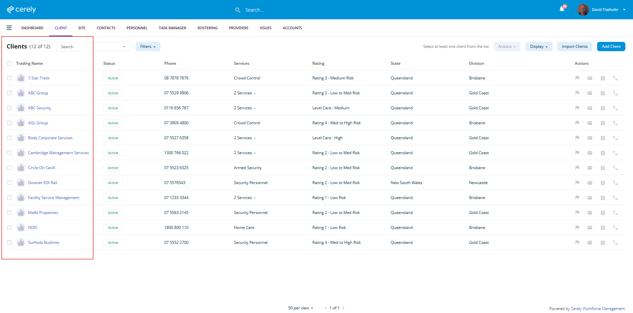The height and width of the screenshot is (313, 633).
Task: Click the magnifier icon in top search
Action: coord(238,10)
